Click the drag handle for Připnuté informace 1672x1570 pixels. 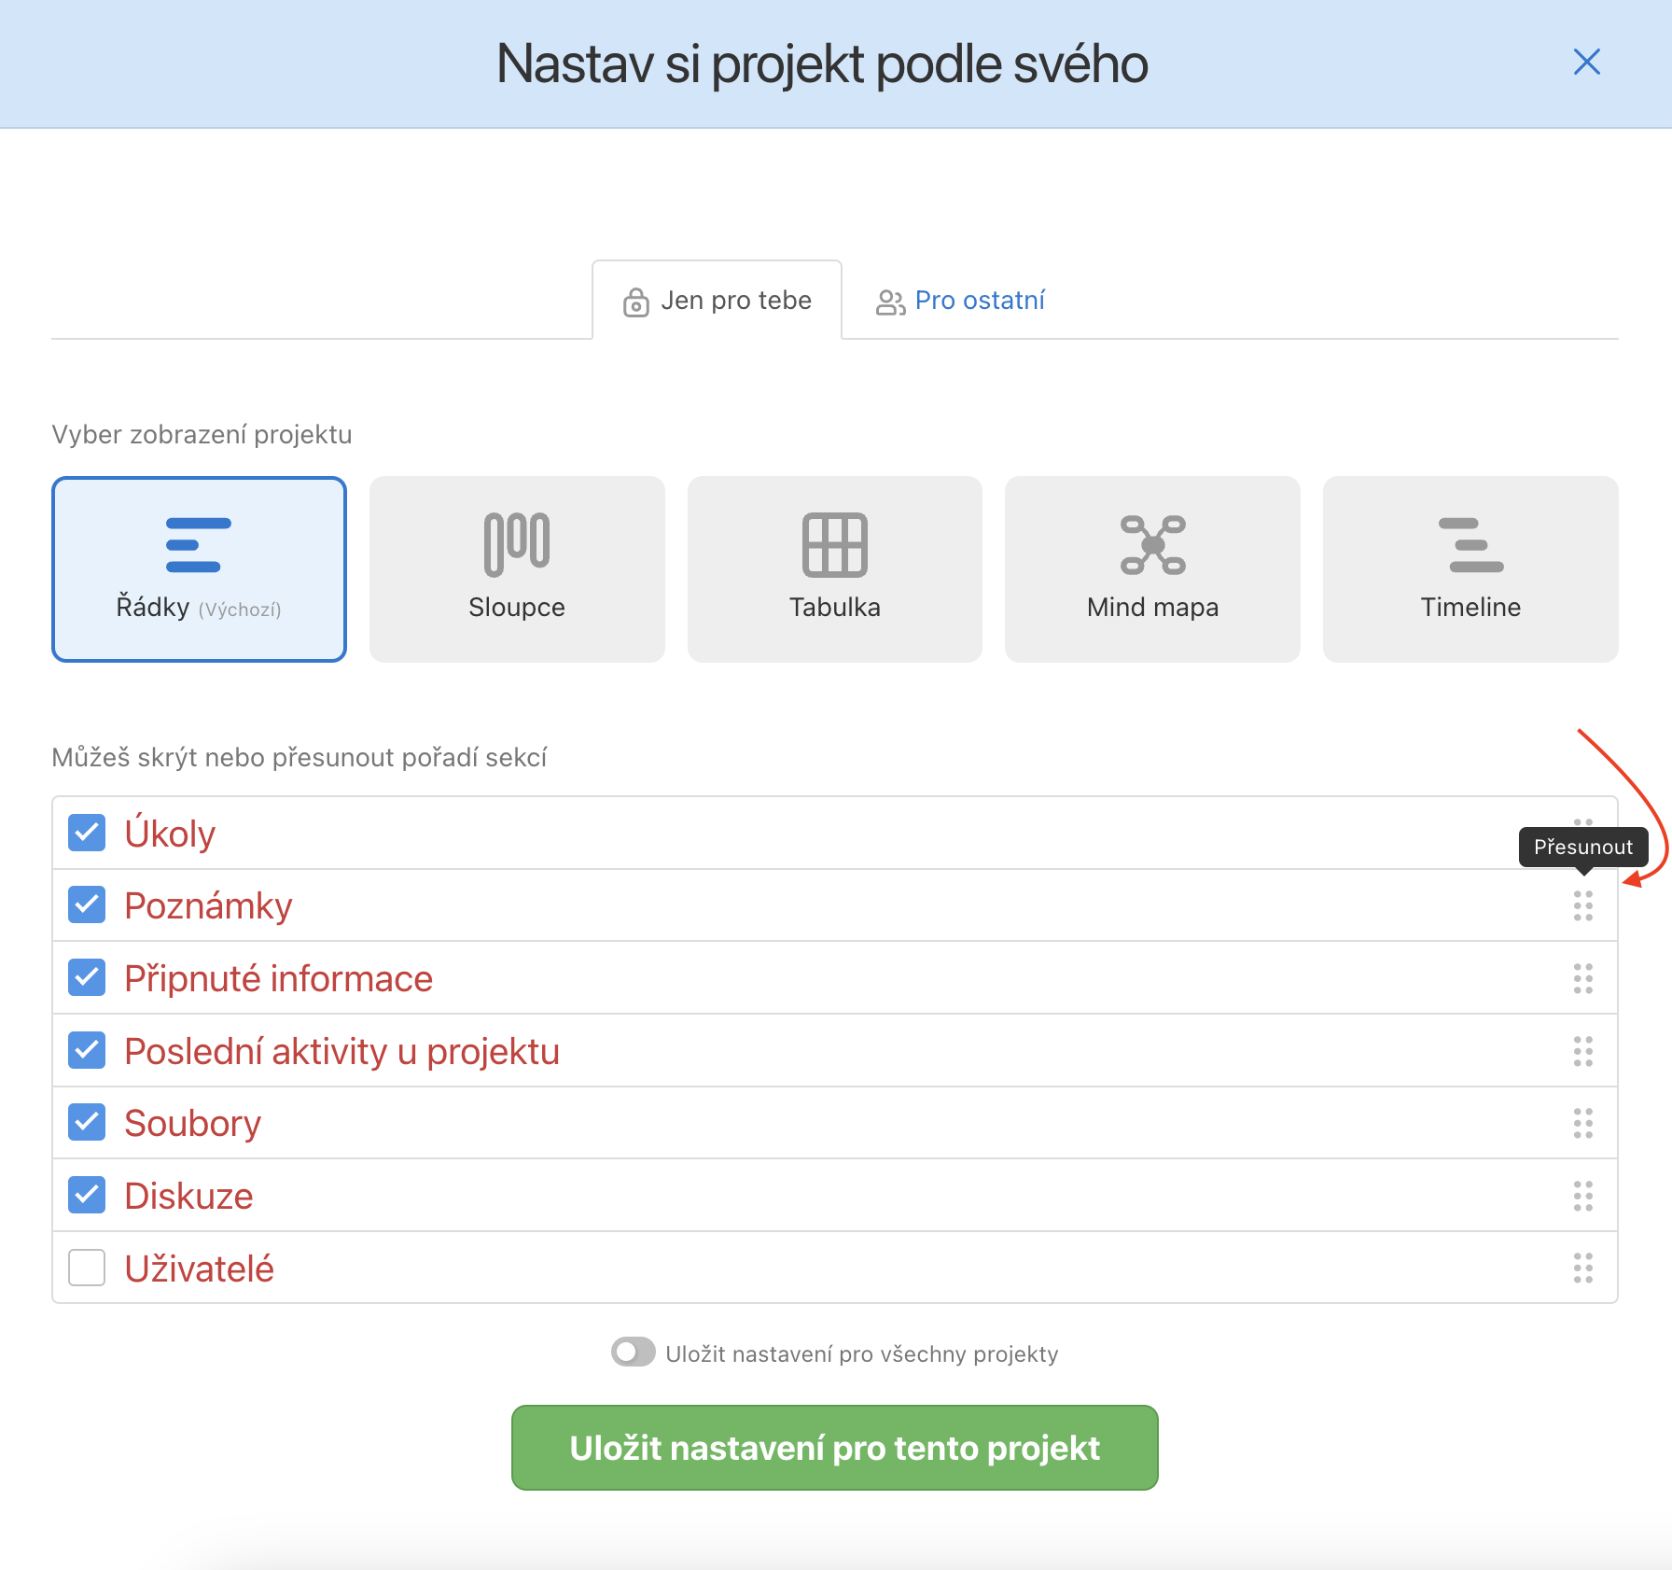(1583, 978)
